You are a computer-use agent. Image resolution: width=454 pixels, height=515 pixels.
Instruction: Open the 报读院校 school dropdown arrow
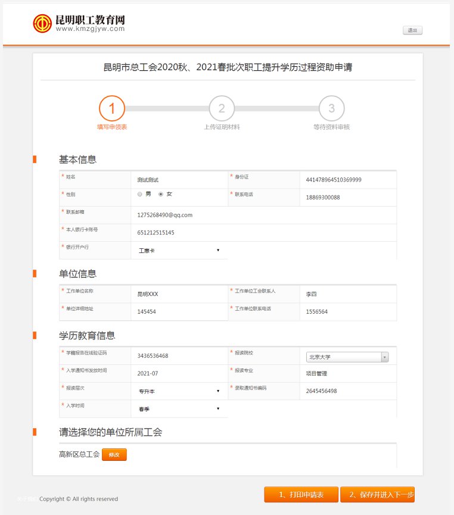tap(384, 357)
